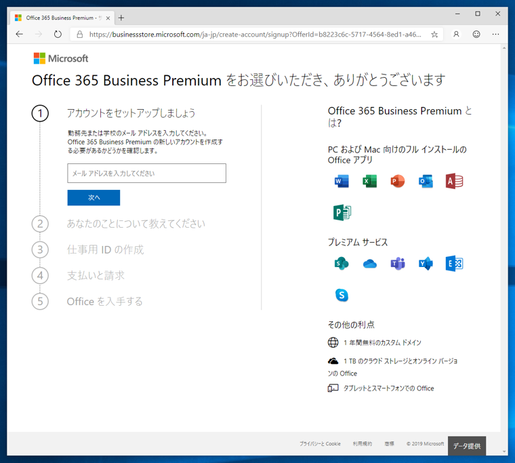Open a new tab with plus button
Screen dimensions: 515x463
click(x=121, y=18)
